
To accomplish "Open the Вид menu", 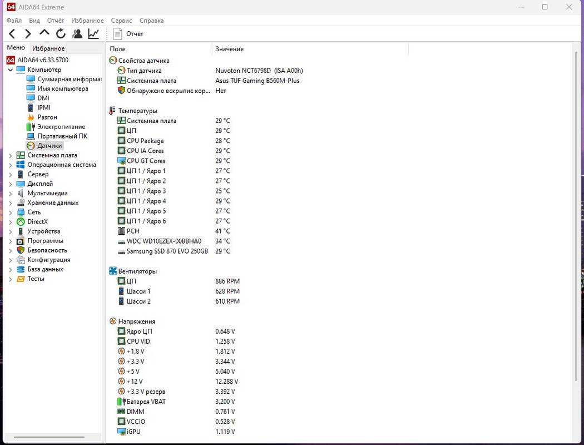I will 34,21.
